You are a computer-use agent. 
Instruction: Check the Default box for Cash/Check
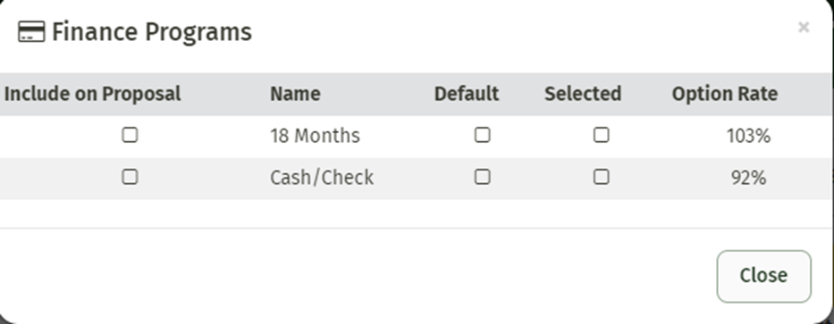pyautogui.click(x=483, y=177)
